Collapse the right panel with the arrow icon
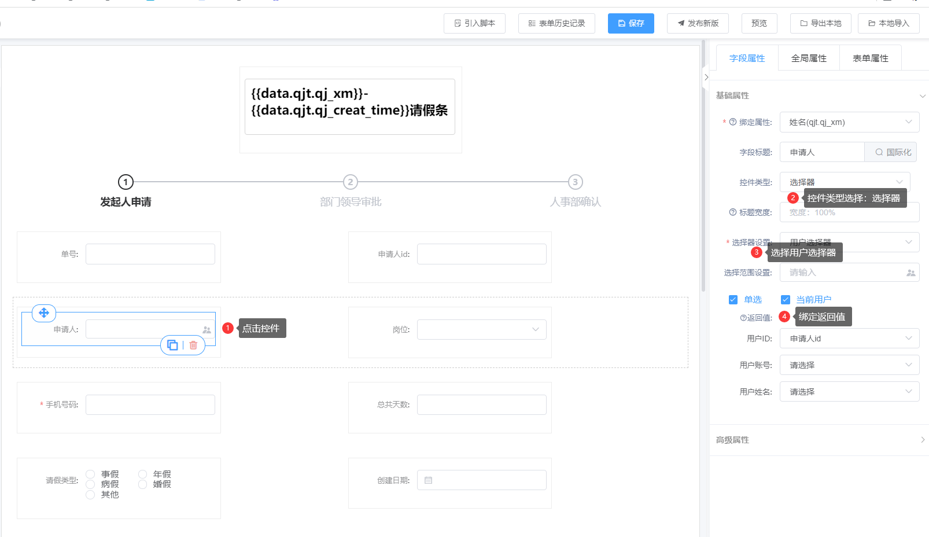 pyautogui.click(x=706, y=78)
